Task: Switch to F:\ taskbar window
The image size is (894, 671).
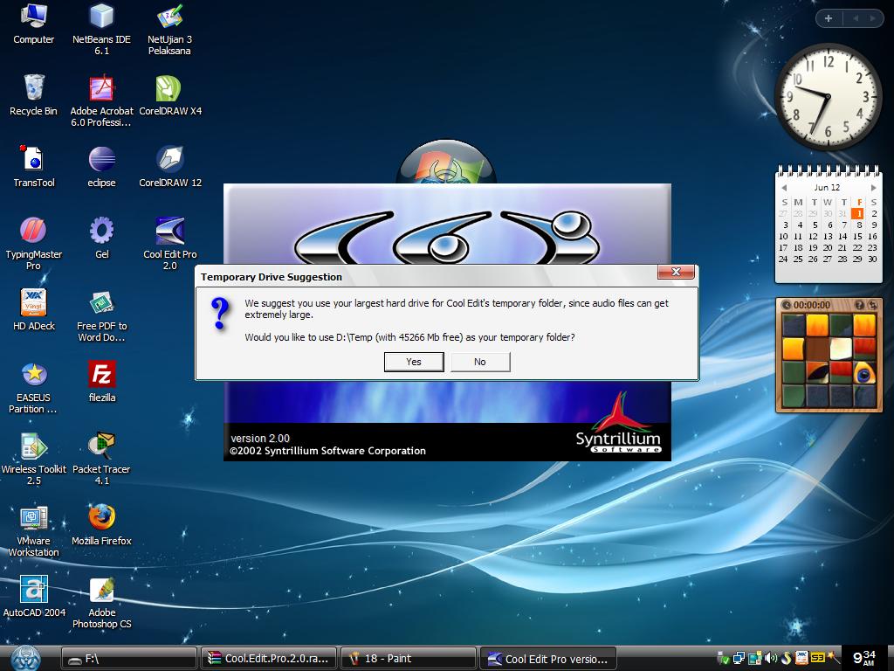Action: point(129,659)
